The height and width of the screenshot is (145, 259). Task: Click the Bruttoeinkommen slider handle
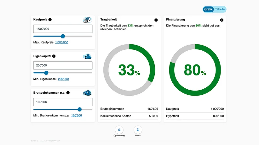80,109
